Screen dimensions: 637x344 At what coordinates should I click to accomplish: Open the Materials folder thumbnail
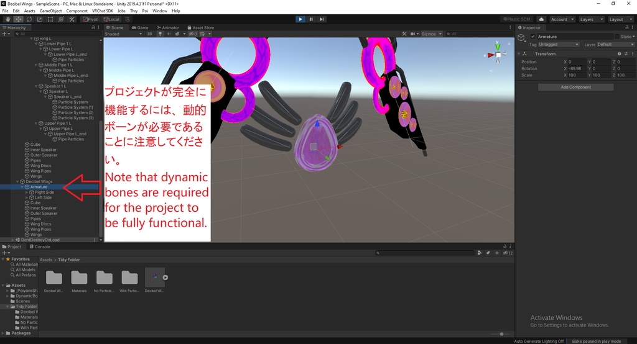click(x=79, y=278)
